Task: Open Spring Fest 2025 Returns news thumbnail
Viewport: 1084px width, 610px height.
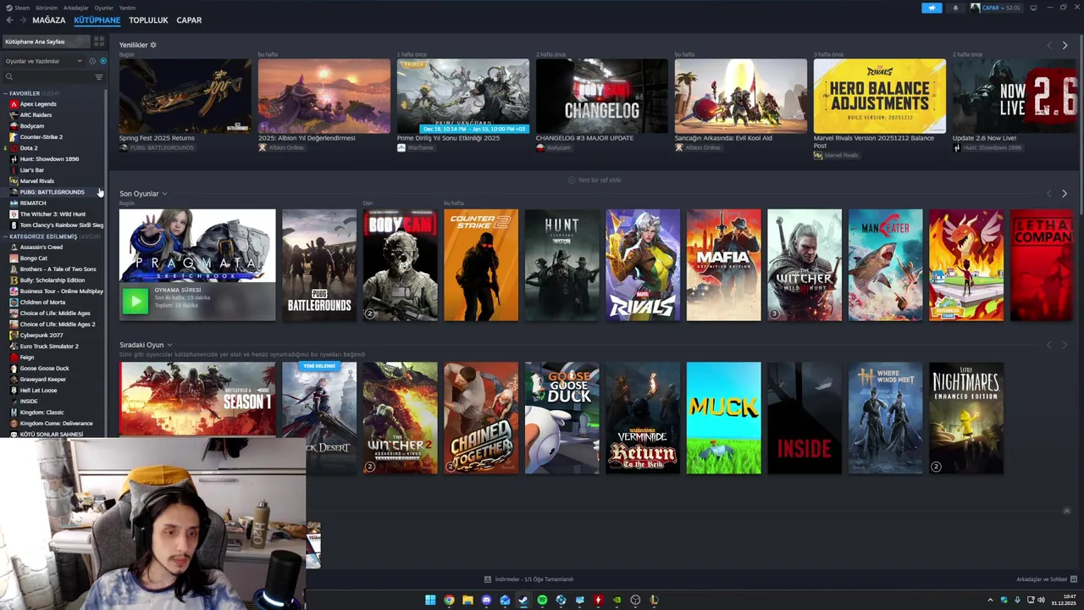Action: tap(185, 96)
